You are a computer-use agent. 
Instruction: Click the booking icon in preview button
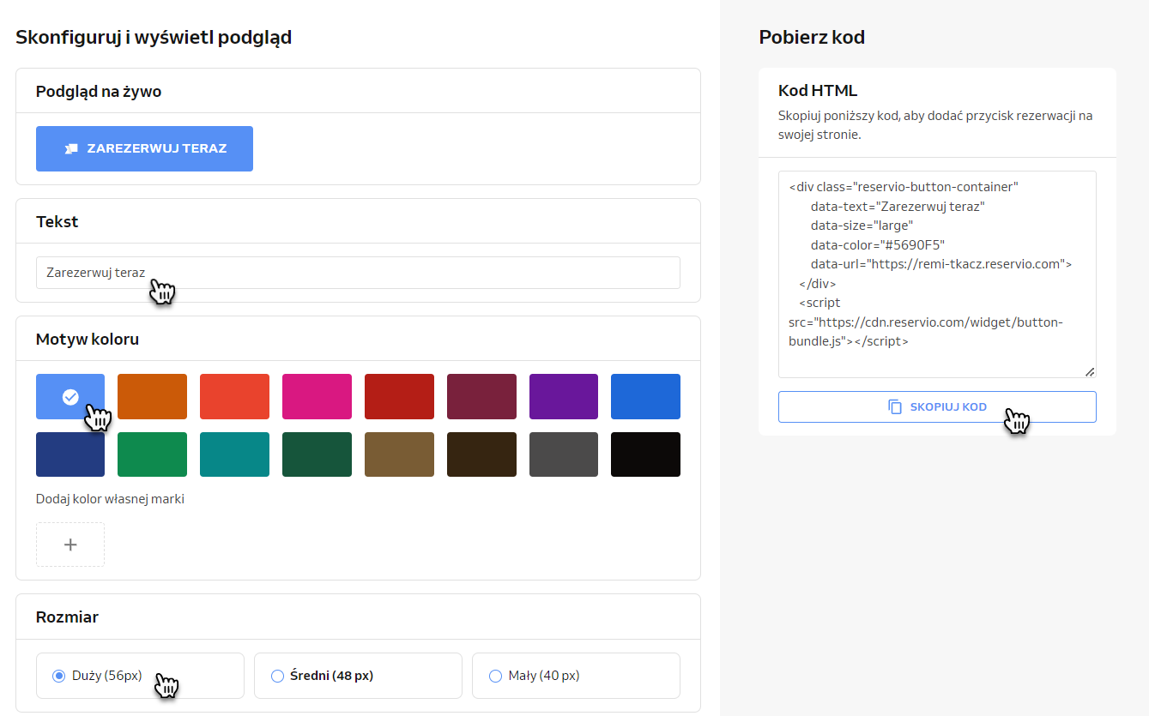click(x=71, y=148)
